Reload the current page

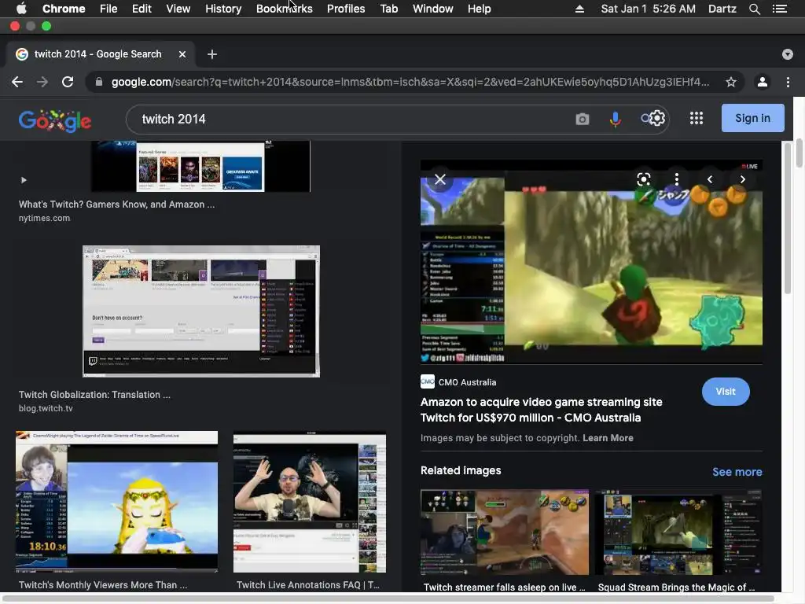[68, 82]
